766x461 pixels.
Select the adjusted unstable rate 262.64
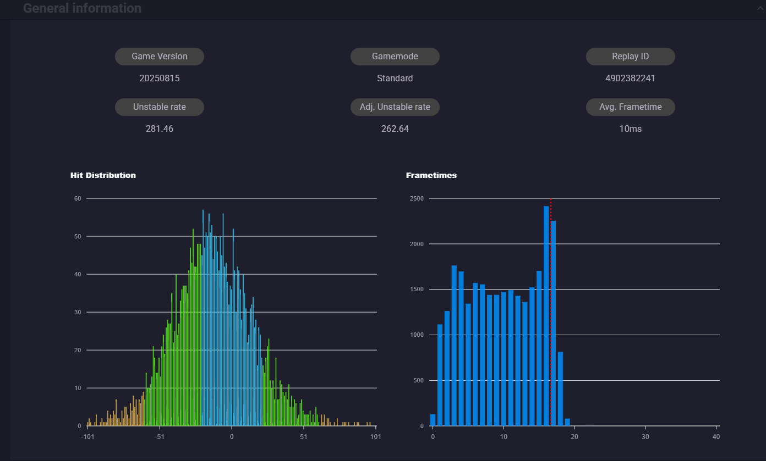click(395, 129)
